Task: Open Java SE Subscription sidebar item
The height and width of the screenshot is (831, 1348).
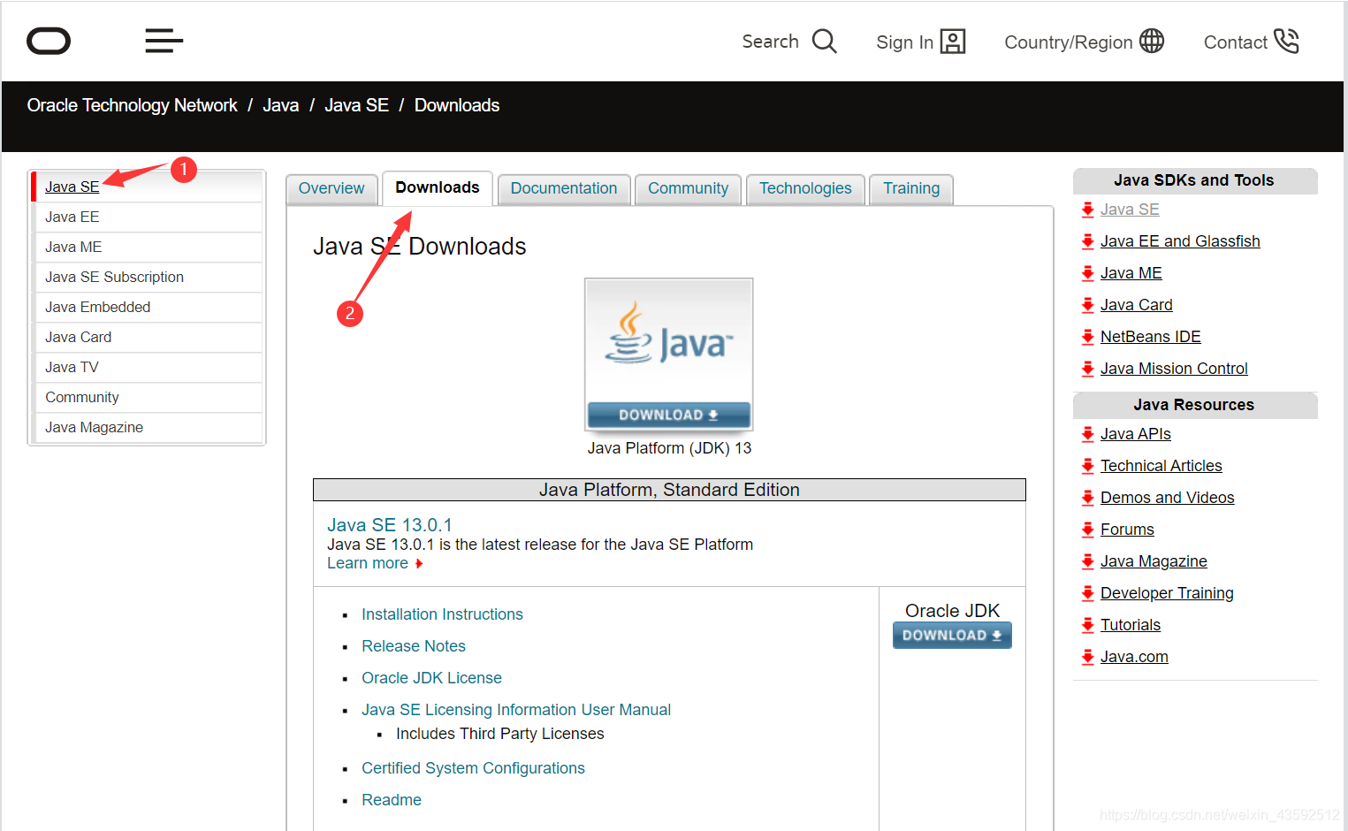Action: (147, 277)
